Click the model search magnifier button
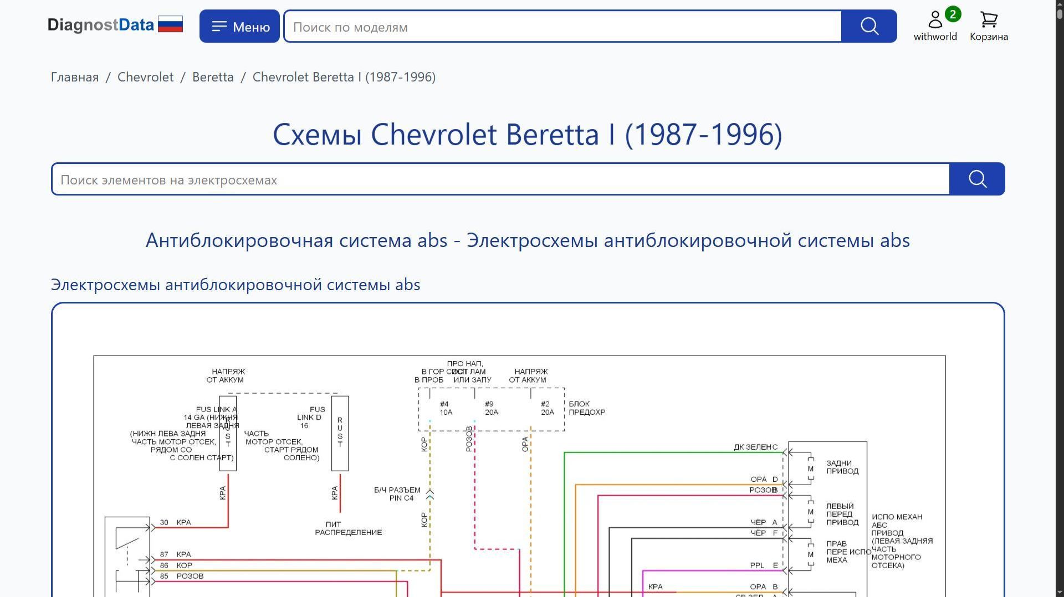 click(x=869, y=26)
